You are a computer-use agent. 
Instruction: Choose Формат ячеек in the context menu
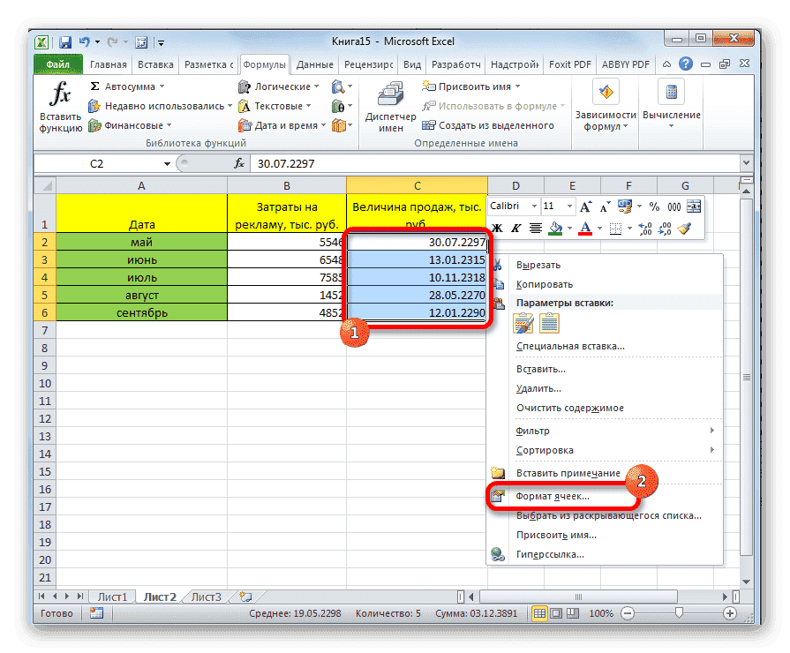(552, 497)
